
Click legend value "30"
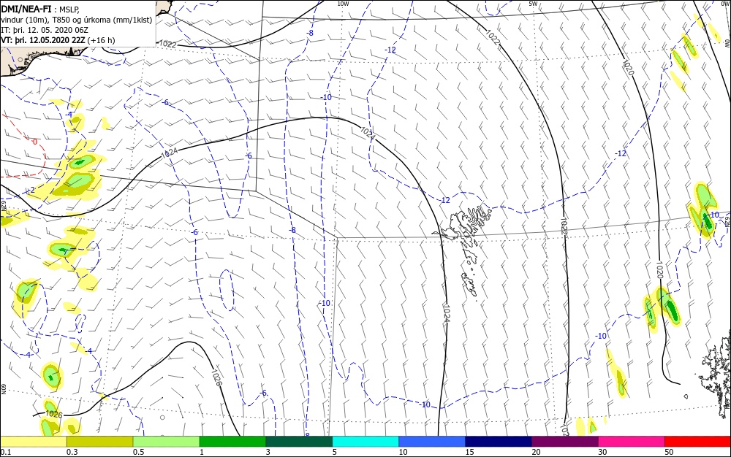tap(602, 452)
